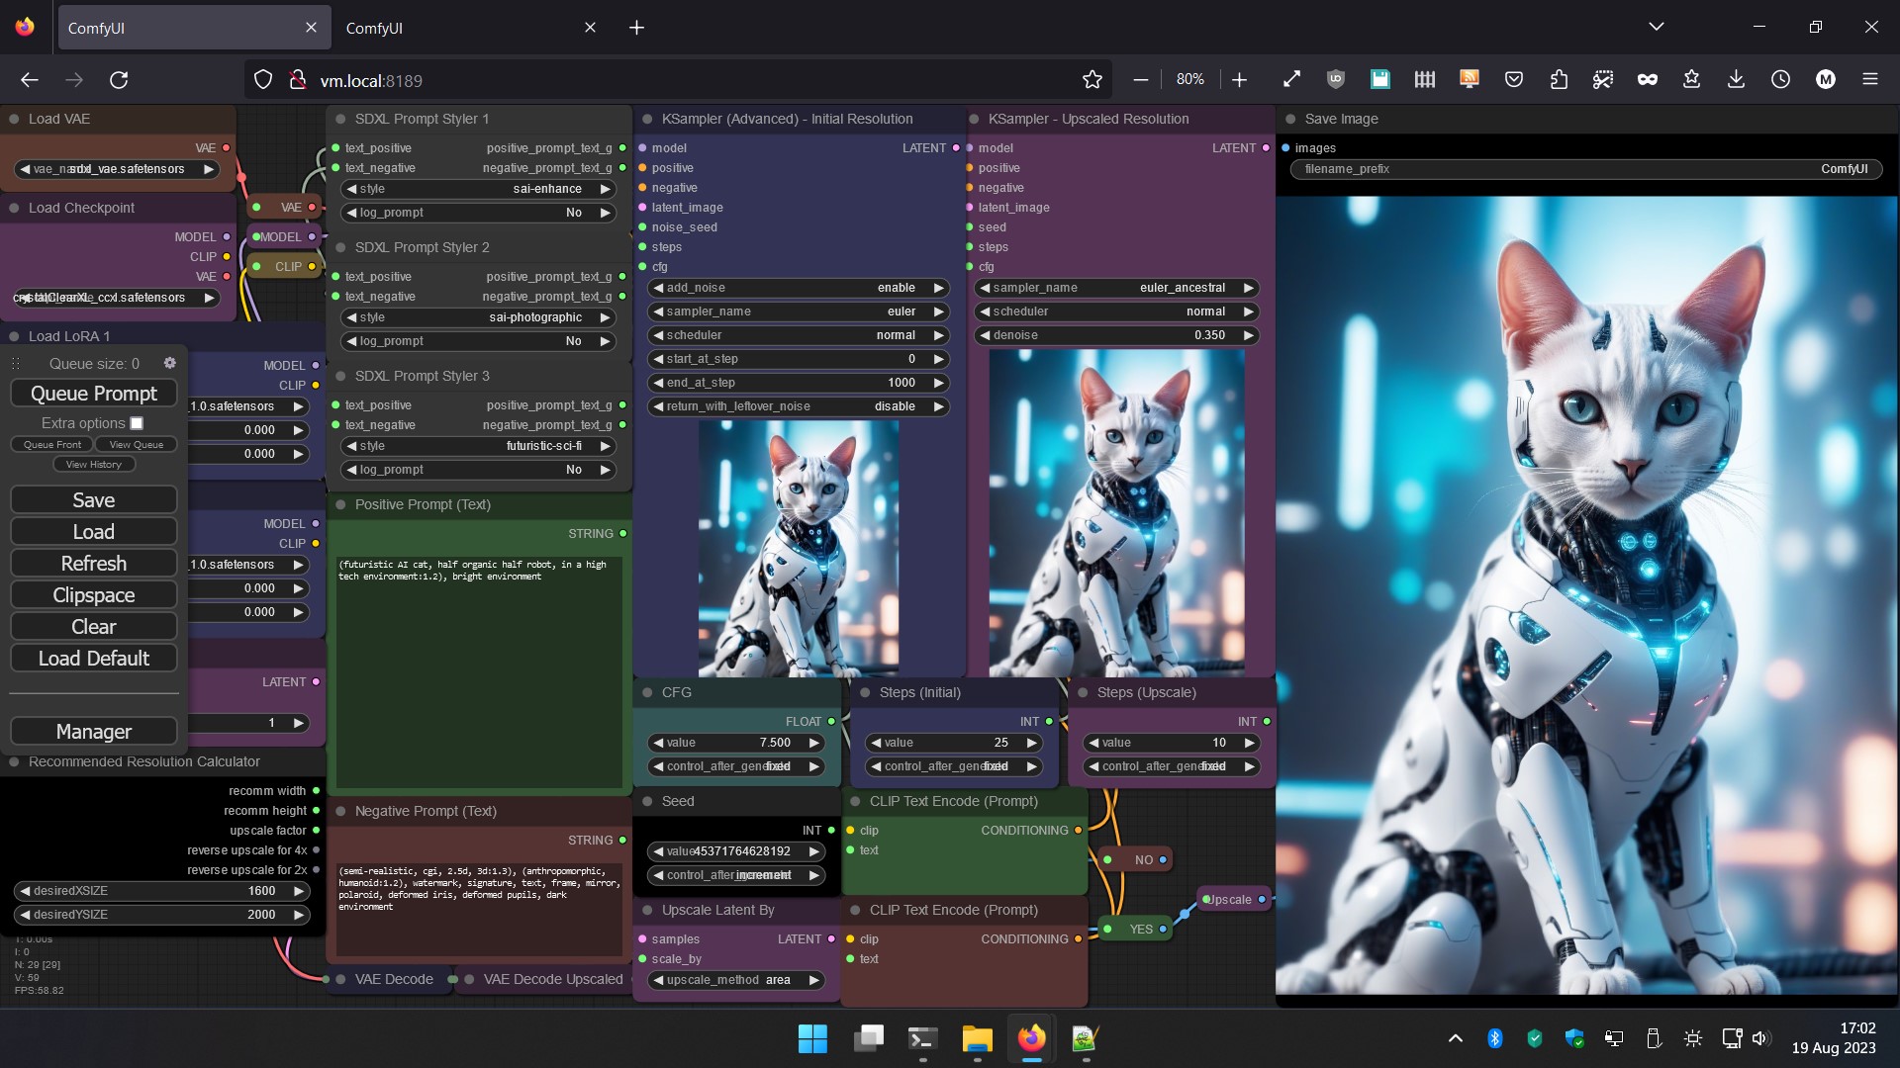Click the teal floppy disk save icon
This screenshot has width=1900, height=1068.
tap(1380, 80)
